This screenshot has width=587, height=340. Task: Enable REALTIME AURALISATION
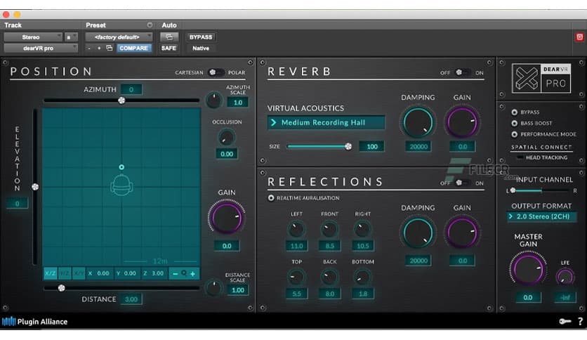pos(271,197)
